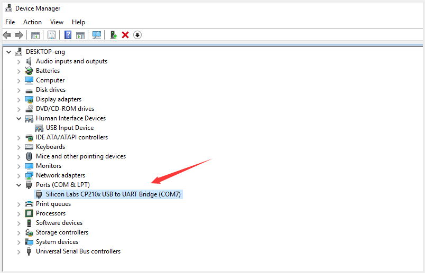Select the Print queues category
Image resolution: width=425 pixels, height=273 pixels.
(x=53, y=204)
